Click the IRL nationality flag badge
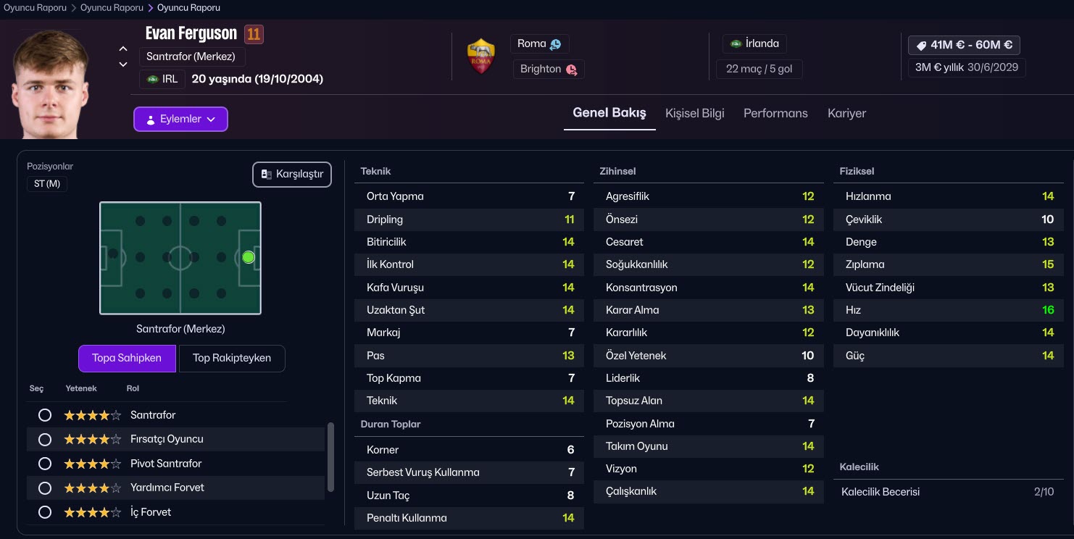Screen dimensions: 1074x539 pyautogui.click(x=152, y=79)
